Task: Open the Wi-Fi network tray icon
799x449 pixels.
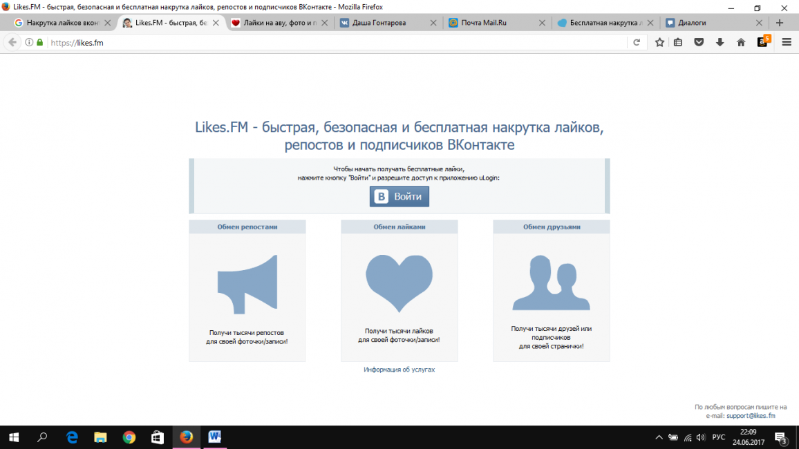Action: (x=688, y=437)
